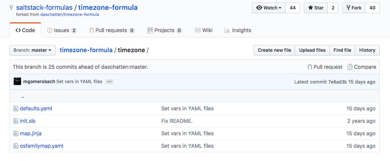The image size is (390, 161).
Task: Click the Compare icon
Action: pyautogui.click(x=350, y=67)
